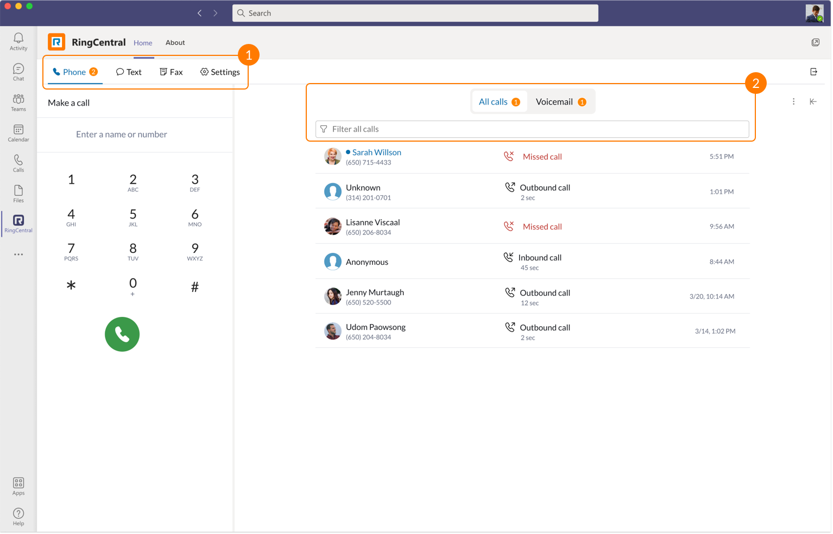Click the sign out icon
This screenshot has width=833, height=534.
tap(813, 72)
